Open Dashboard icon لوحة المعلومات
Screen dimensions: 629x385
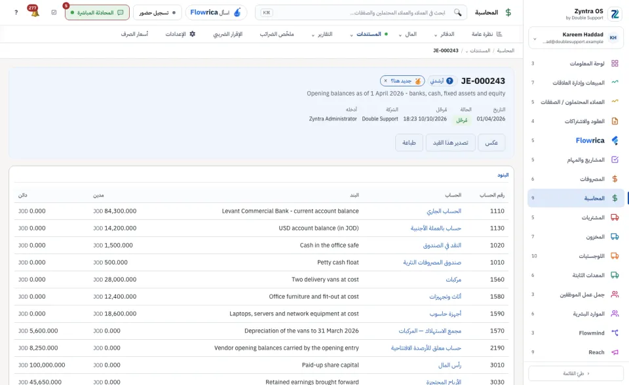(x=615, y=64)
